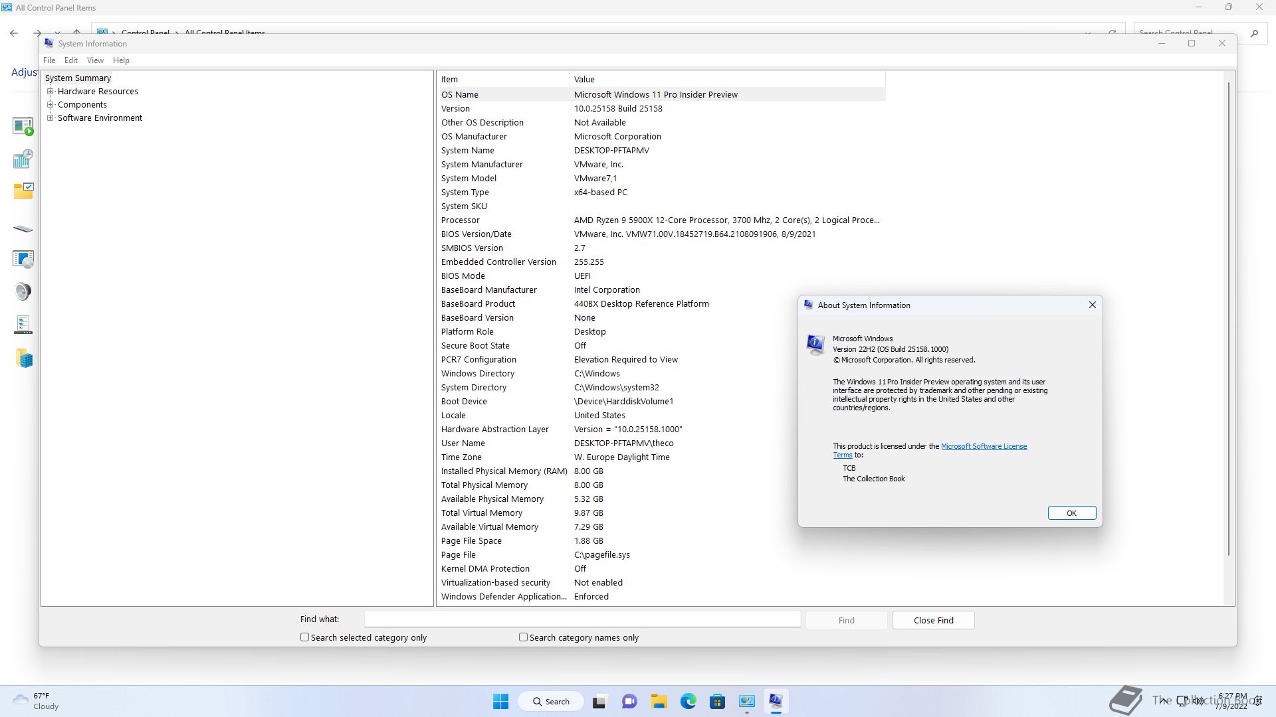This screenshot has height=717, width=1276.
Task: Select the Windows Directory row
Action: click(x=661, y=373)
